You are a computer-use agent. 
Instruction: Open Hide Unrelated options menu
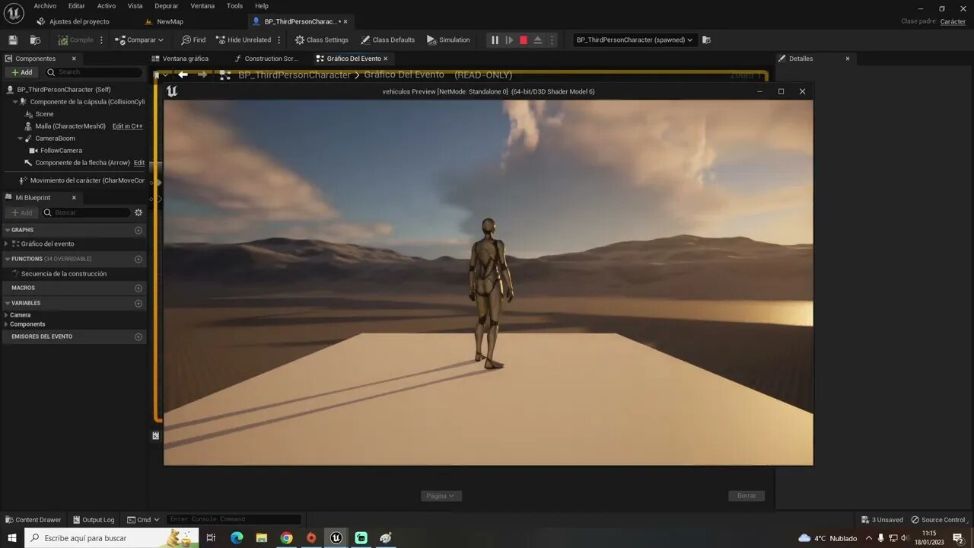tap(279, 40)
